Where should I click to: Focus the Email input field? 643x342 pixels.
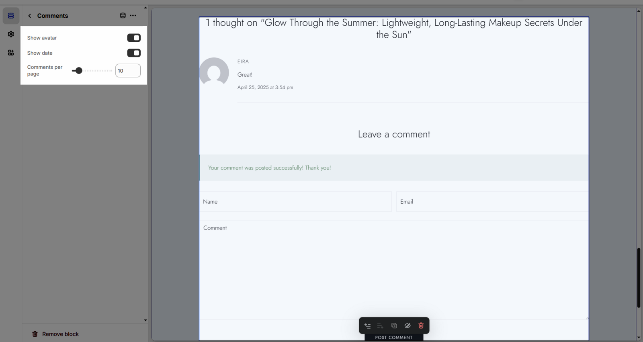pos(492,202)
